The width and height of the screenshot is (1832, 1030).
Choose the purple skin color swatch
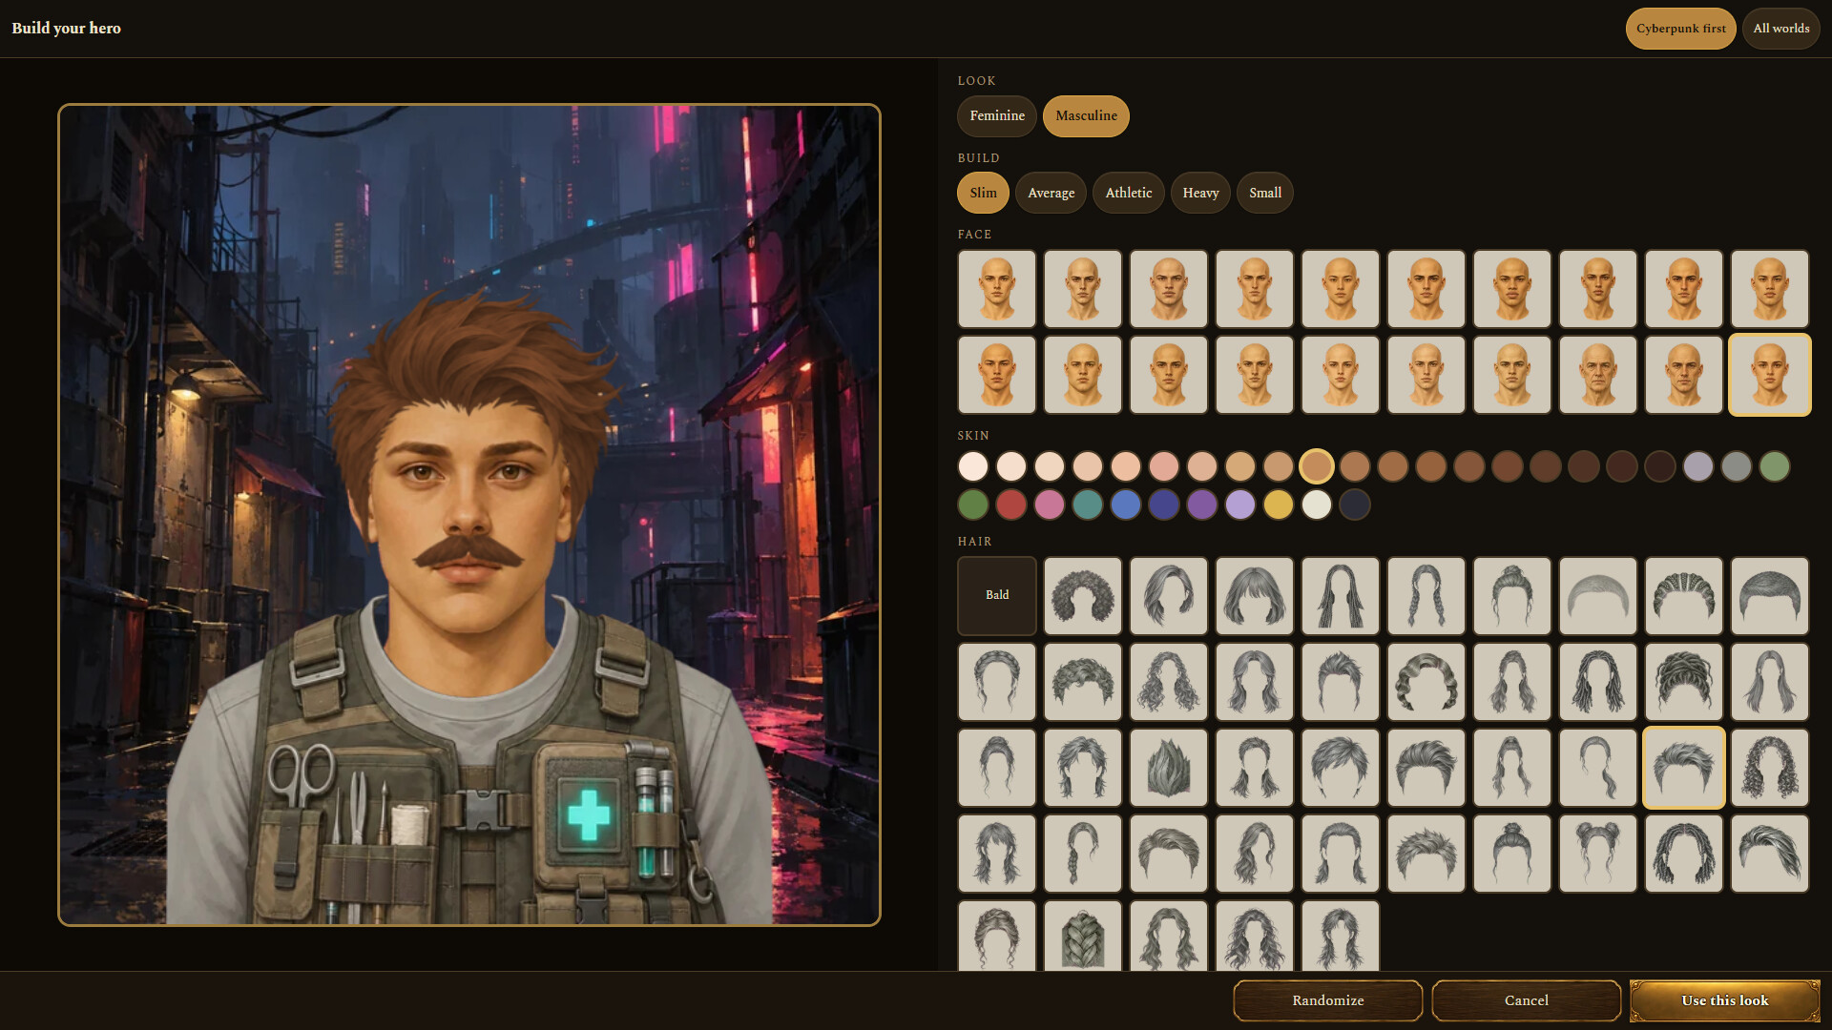coord(1202,505)
